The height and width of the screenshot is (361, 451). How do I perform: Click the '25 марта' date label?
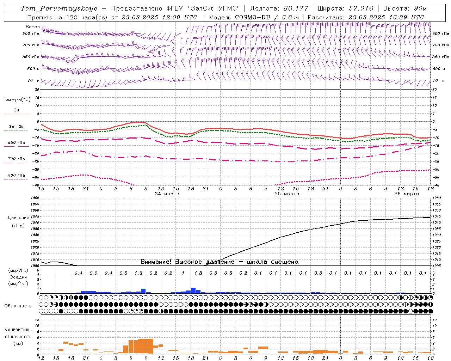(x=287, y=194)
